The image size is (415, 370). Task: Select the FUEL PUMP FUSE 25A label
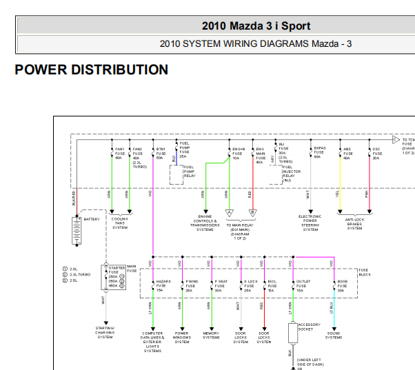(x=185, y=150)
